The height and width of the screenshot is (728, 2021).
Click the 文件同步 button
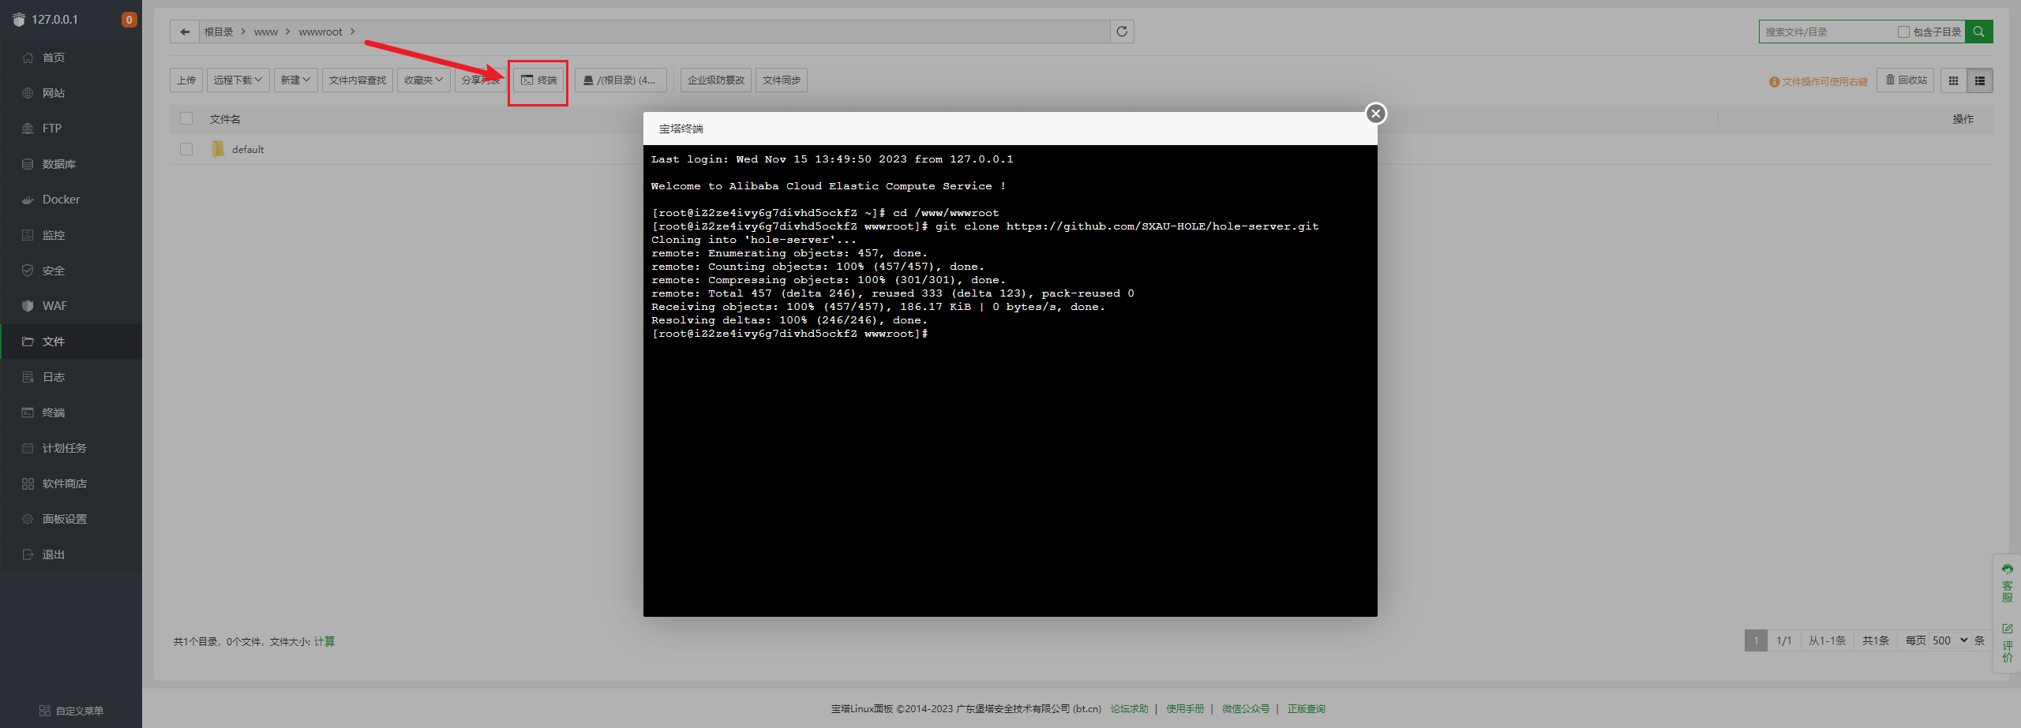(x=782, y=80)
